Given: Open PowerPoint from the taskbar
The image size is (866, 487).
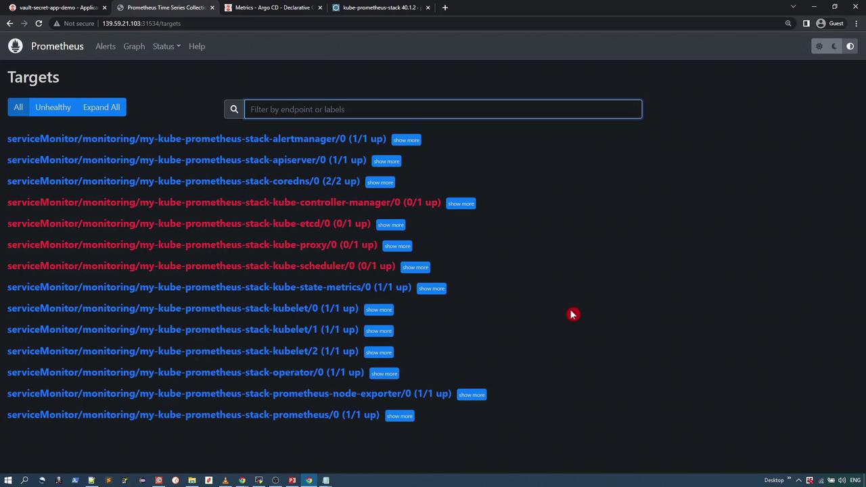Looking at the screenshot, I should point(292,480).
